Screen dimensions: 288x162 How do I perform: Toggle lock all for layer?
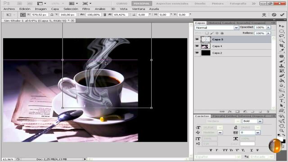click(x=222, y=33)
